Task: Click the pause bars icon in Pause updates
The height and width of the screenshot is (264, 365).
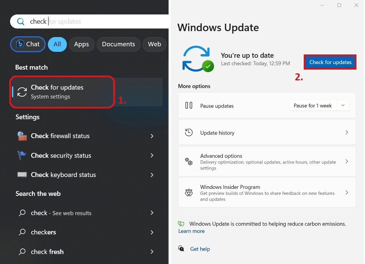Action: [x=189, y=106]
